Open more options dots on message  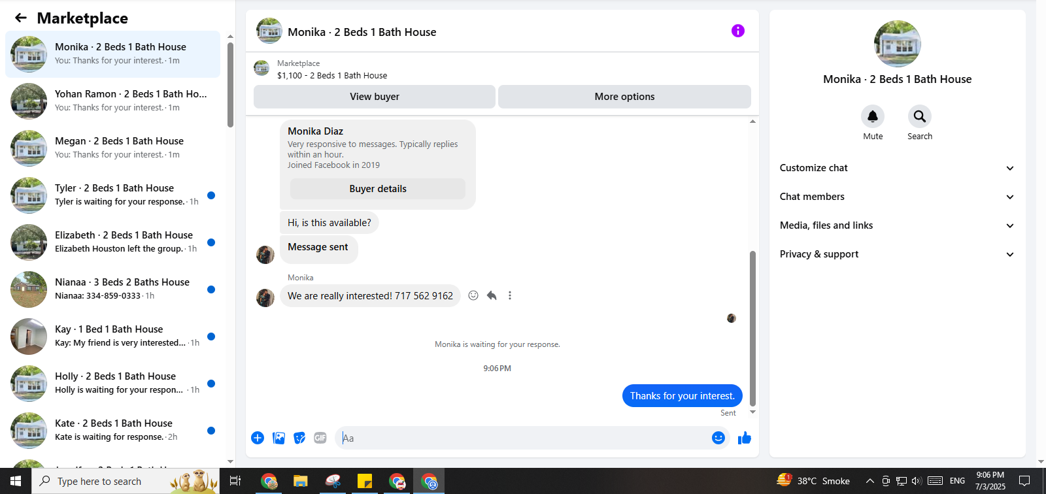(x=510, y=295)
